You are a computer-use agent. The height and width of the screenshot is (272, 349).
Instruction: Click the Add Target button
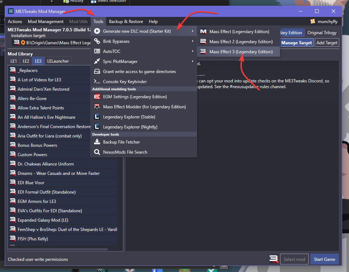(x=327, y=42)
